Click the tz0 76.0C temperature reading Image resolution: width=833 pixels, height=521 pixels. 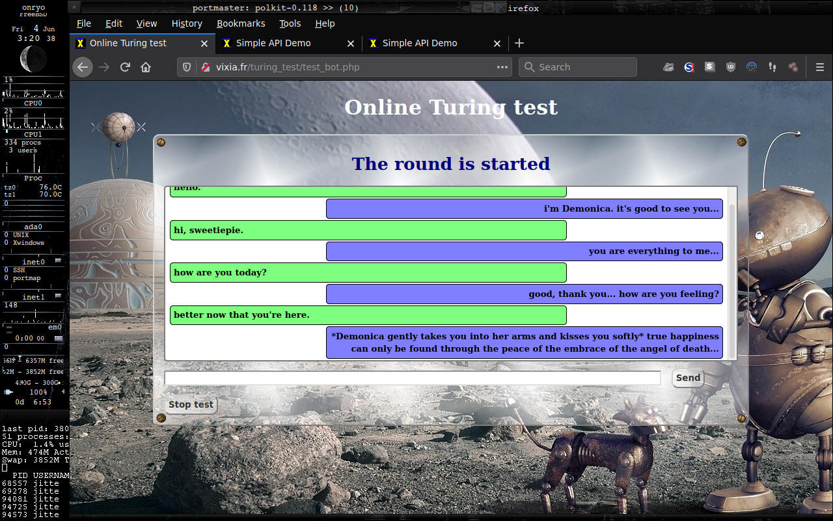(x=33, y=188)
